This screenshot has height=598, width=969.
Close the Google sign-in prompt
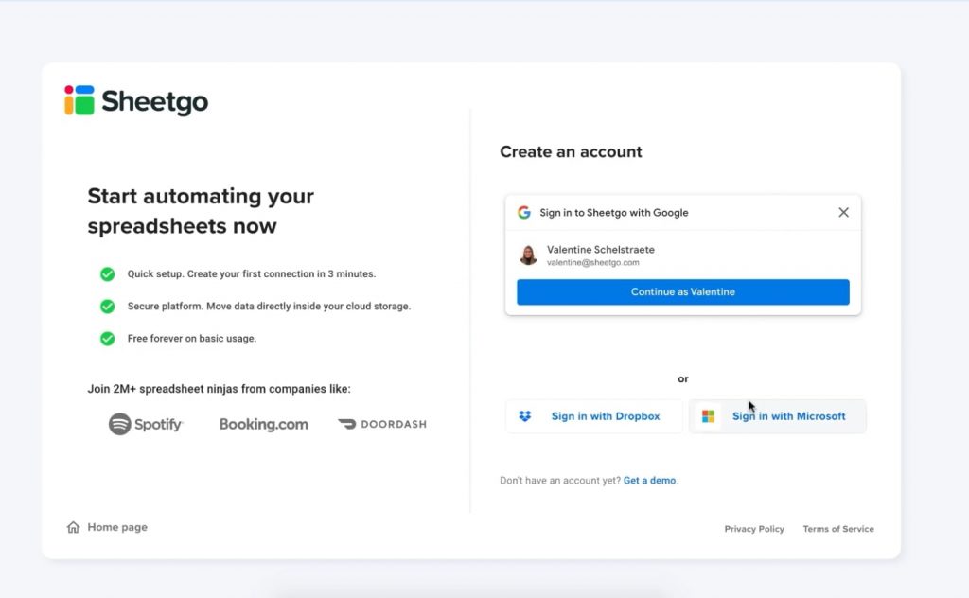[x=843, y=213]
